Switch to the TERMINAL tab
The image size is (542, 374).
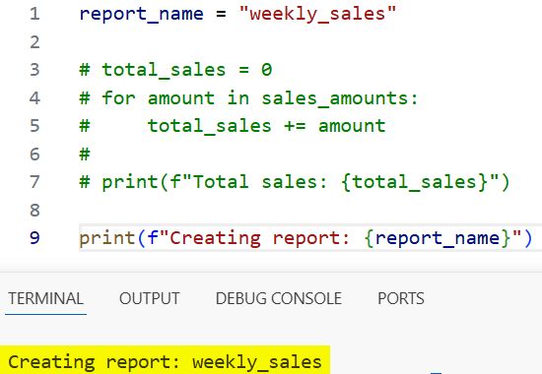point(45,298)
